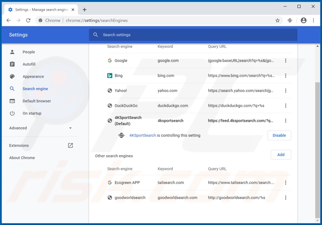
Task: Click the extension icon beside controlling message
Action: click(121, 135)
